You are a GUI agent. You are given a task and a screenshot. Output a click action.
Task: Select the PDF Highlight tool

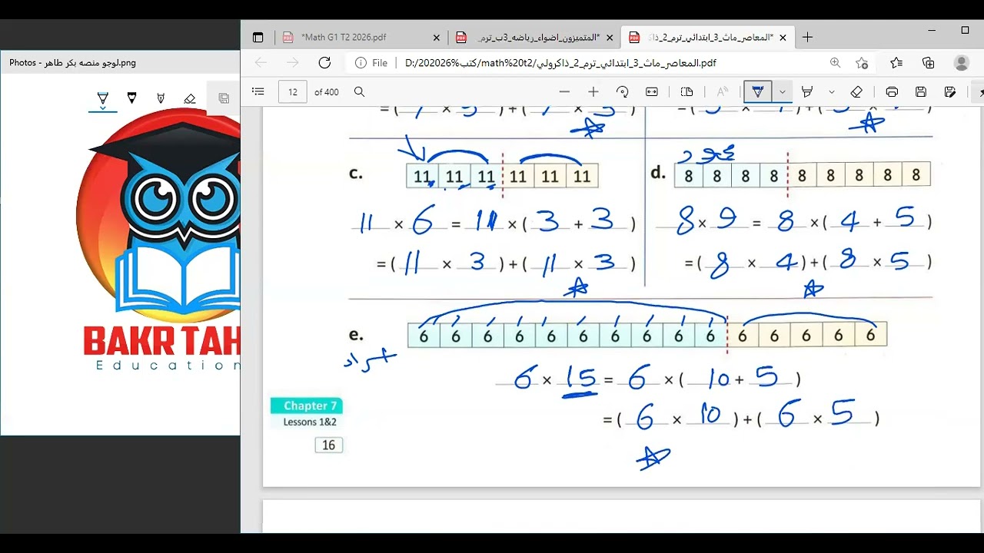[807, 91]
